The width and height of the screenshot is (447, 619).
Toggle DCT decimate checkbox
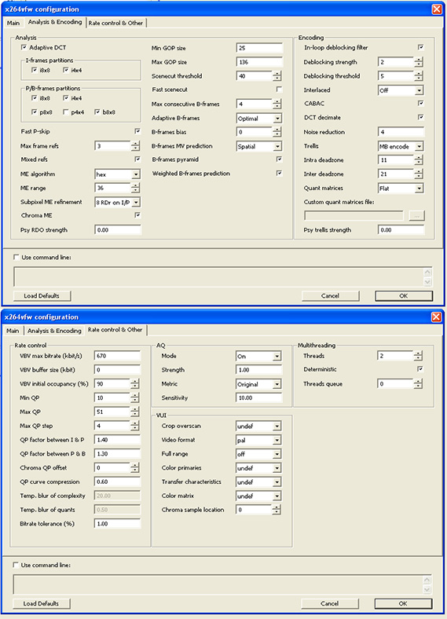[420, 117]
